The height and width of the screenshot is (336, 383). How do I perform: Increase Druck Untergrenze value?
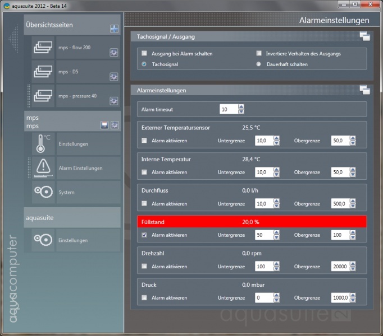click(276, 295)
